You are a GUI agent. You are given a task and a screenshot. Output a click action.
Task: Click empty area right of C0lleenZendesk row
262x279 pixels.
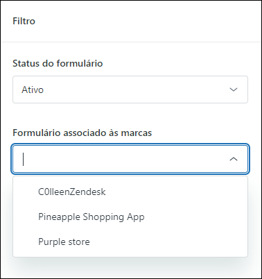pyautogui.click(x=175, y=192)
